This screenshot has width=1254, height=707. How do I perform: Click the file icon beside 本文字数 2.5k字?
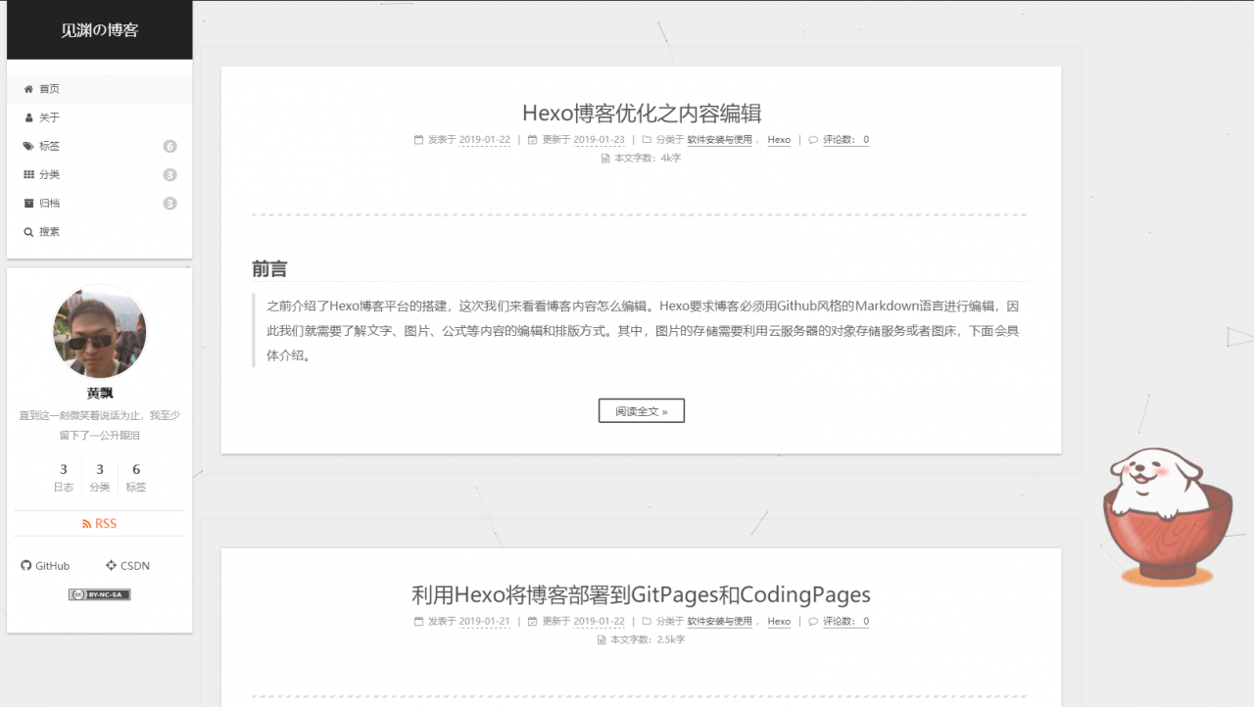[602, 639]
